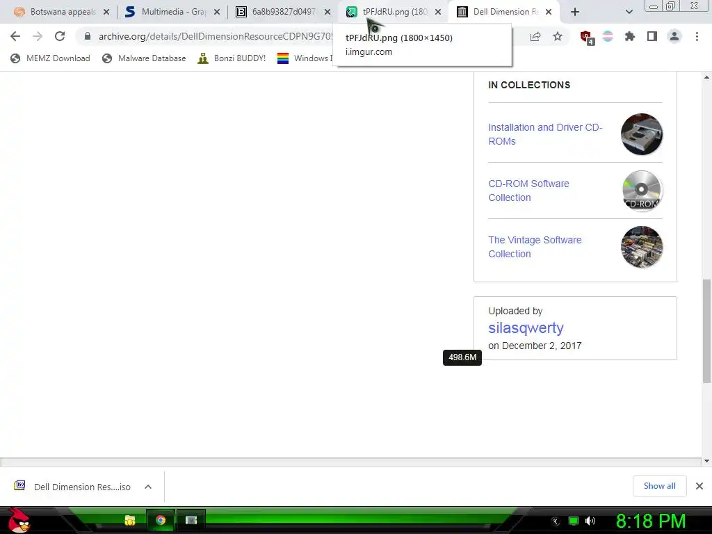Go back to the previous page
The image size is (712, 534).
[x=15, y=36]
